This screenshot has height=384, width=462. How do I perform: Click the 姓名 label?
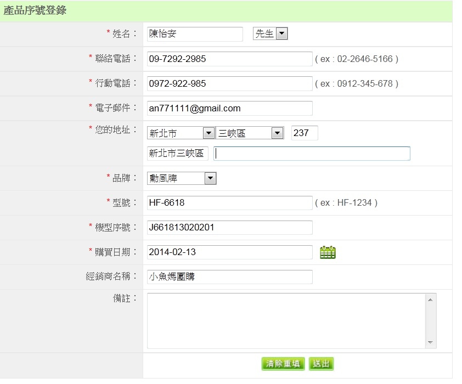coord(121,33)
